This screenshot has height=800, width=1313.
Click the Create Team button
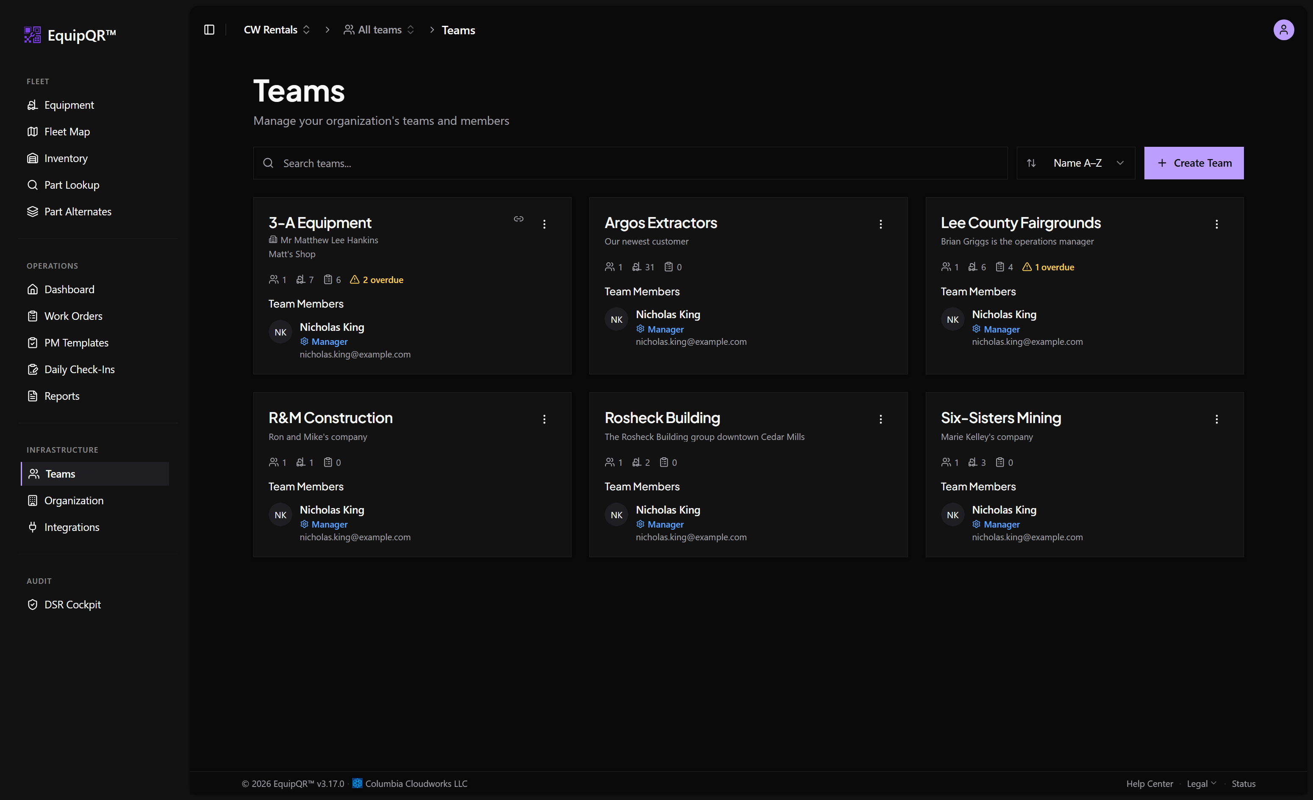point(1194,163)
